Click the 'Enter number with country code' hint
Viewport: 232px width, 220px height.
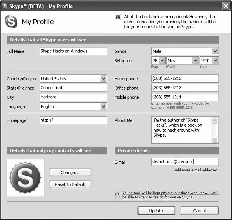click(180, 105)
